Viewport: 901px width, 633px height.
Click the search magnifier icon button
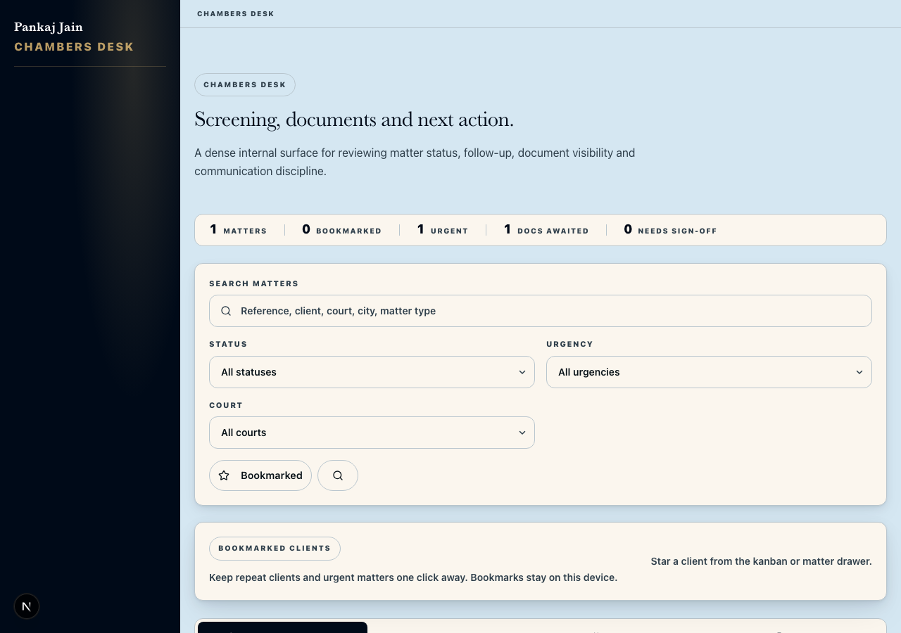(338, 475)
